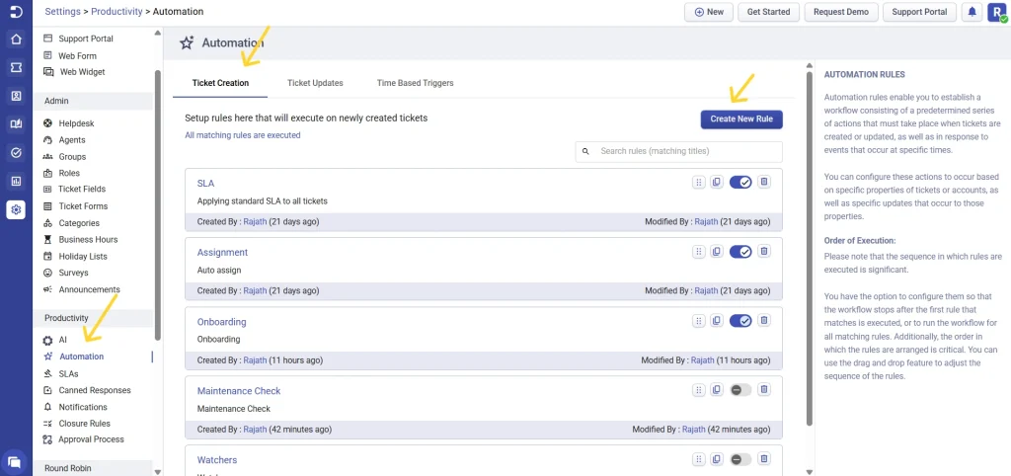Click the Home icon in left navigation rail
The height and width of the screenshot is (476, 1011).
pyautogui.click(x=16, y=40)
